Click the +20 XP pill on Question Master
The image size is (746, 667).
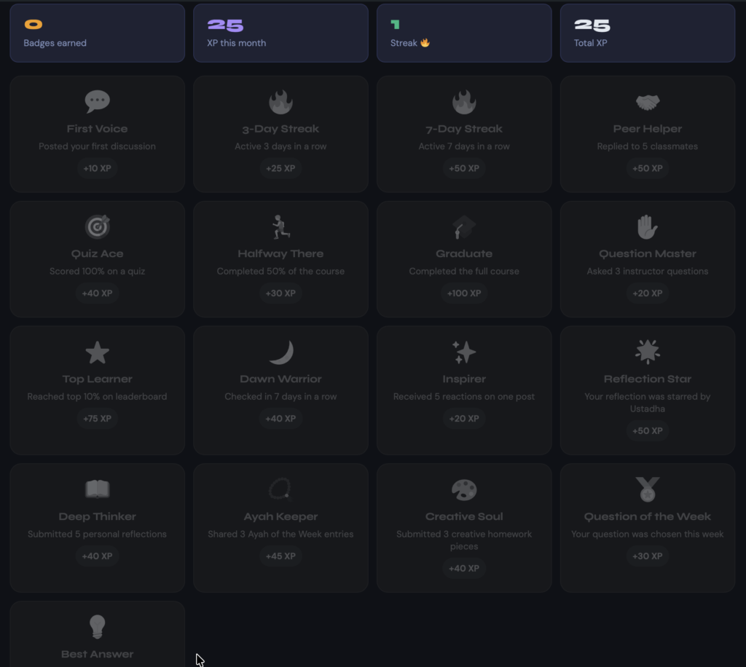point(648,293)
